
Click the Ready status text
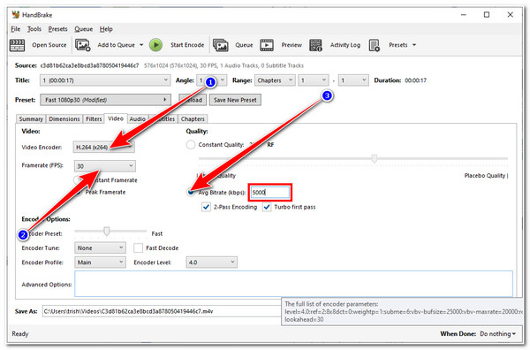(20, 334)
